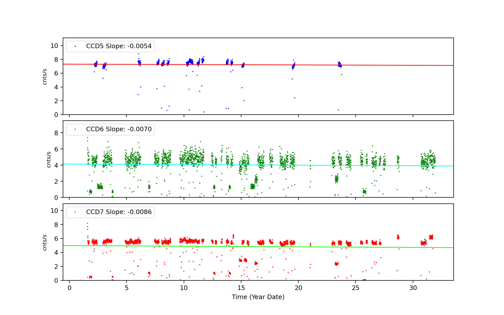Click the x-axis tick label 0
The height and width of the screenshot is (315, 504).
[x=69, y=288]
